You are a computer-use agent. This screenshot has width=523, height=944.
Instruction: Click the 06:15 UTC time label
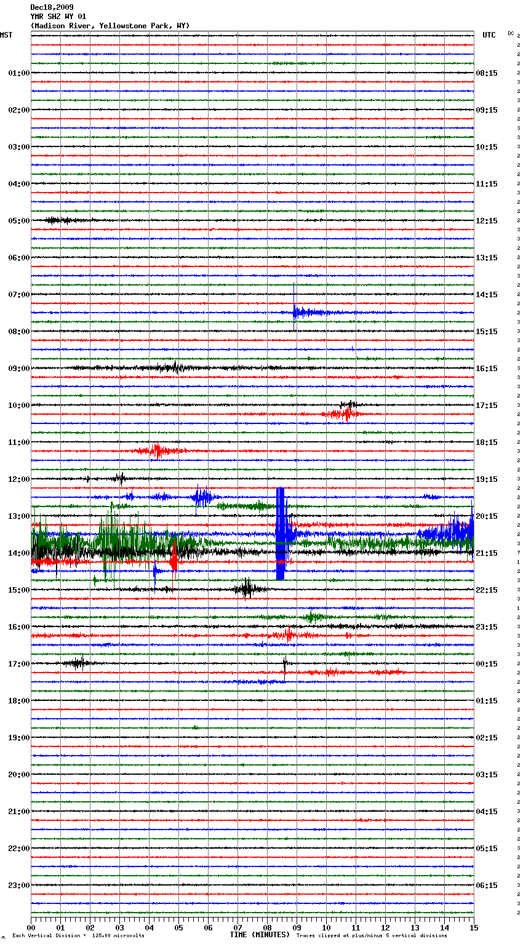[487, 886]
